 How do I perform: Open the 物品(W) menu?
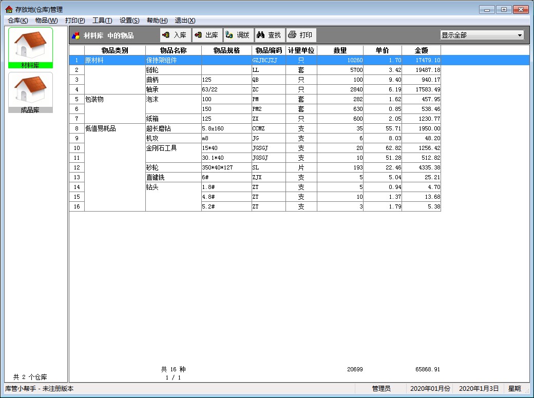(x=46, y=21)
